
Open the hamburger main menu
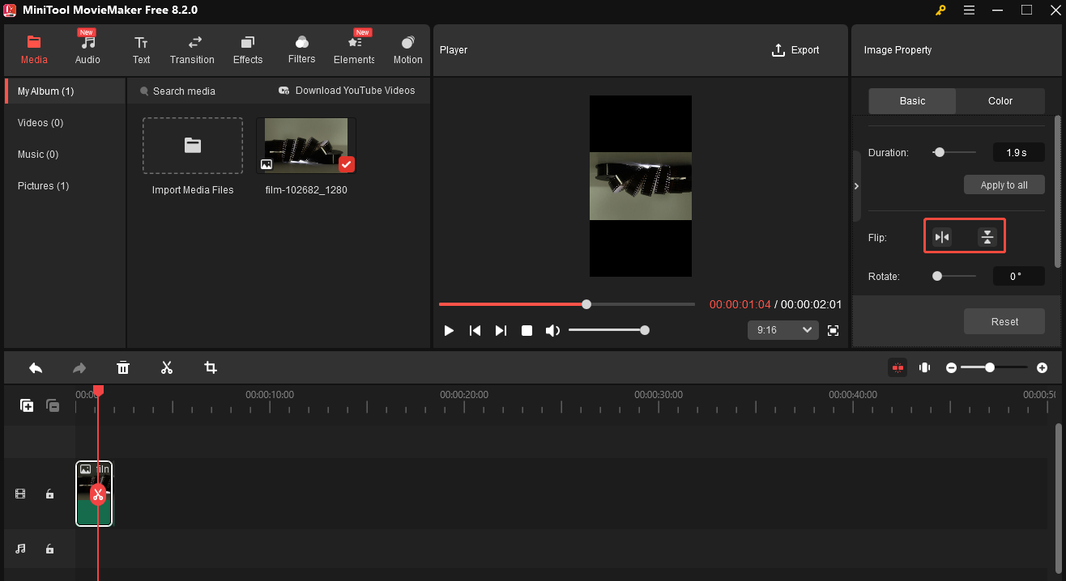970,10
